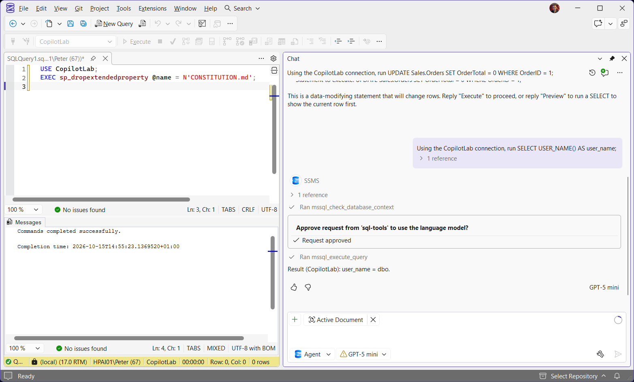Viewport: 634px width, 382px height.
Task: Add context with the plus icon
Action: (295, 320)
